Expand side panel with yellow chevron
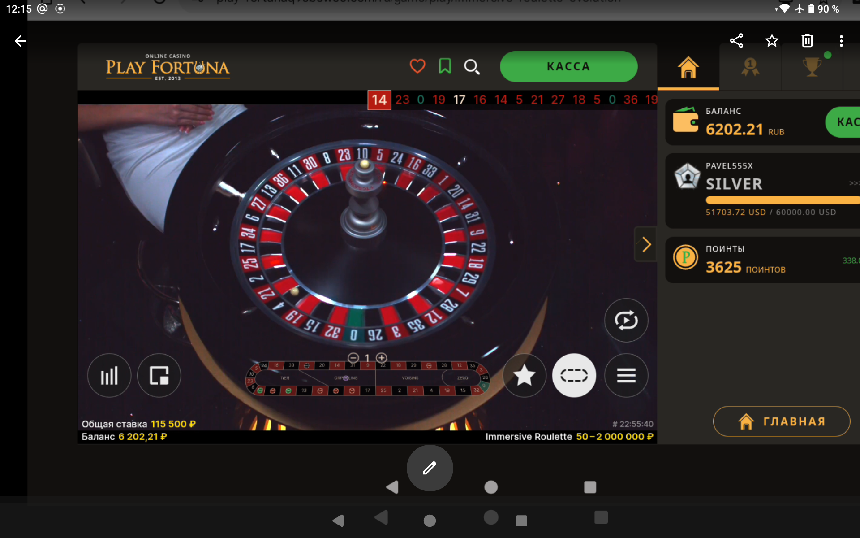Image resolution: width=860 pixels, height=538 pixels. tap(646, 245)
